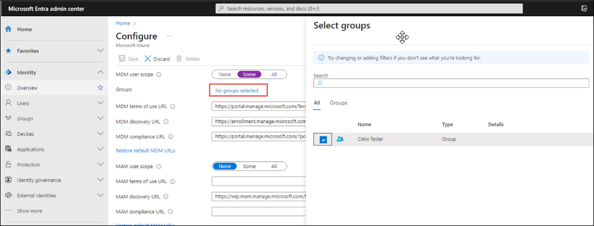
Task: Click the MAM discovery URL field
Action: pyautogui.click(x=259, y=197)
